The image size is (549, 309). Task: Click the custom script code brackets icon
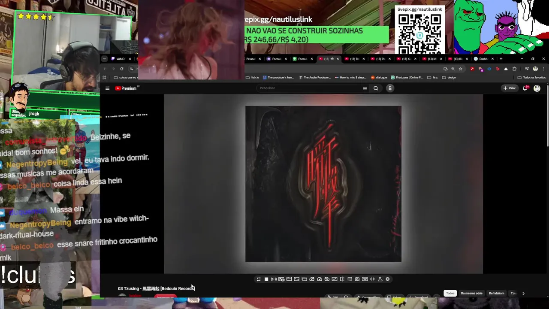pyautogui.click(x=372, y=279)
